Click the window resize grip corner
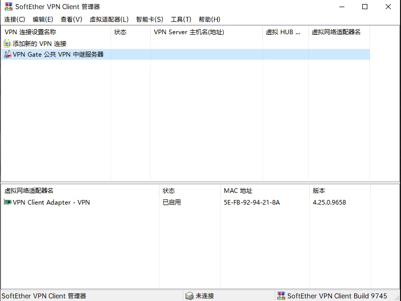The width and height of the screenshot is (401, 301). (397, 297)
